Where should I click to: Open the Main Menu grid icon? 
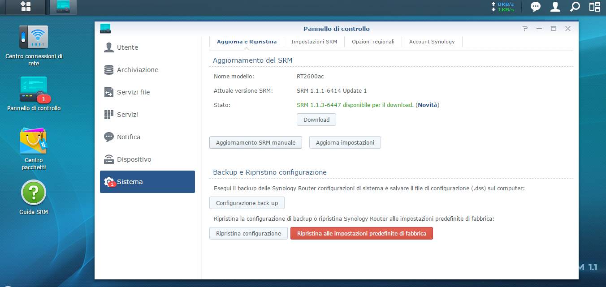click(26, 7)
